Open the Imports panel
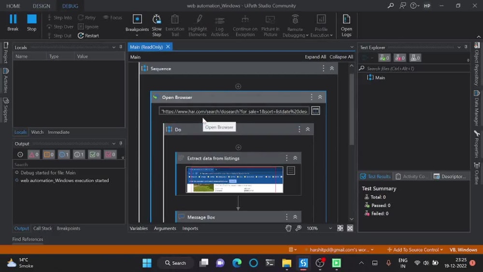The image size is (483, 272). [x=190, y=228]
